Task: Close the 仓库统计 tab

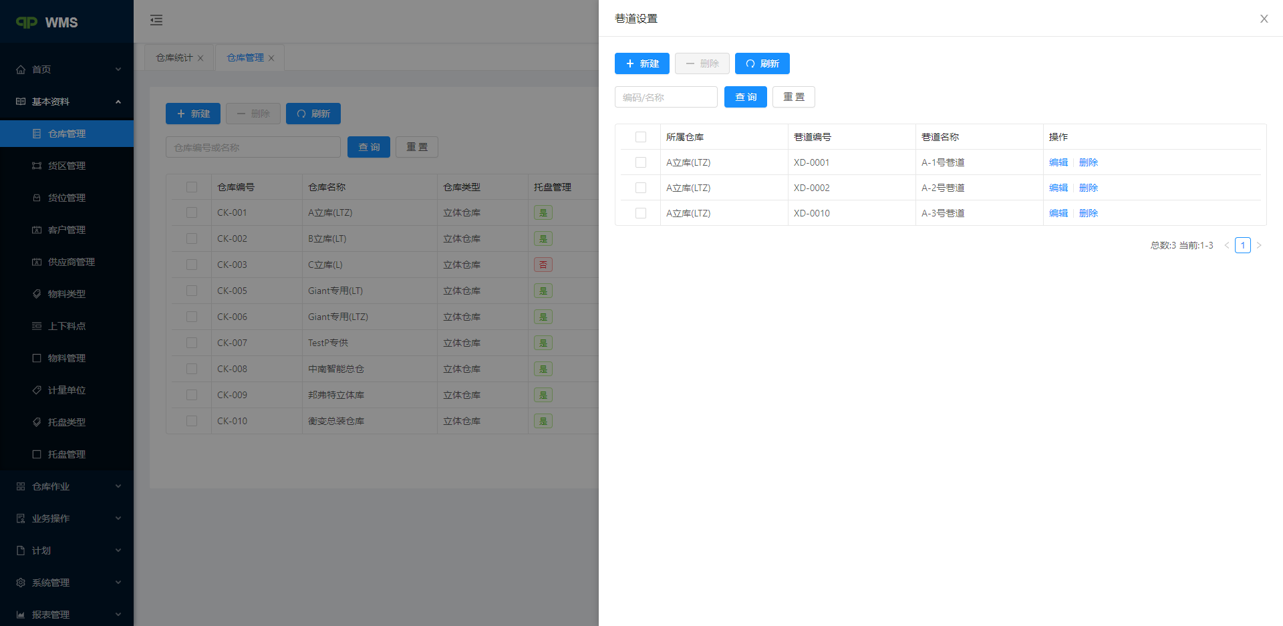Action: pyautogui.click(x=200, y=58)
